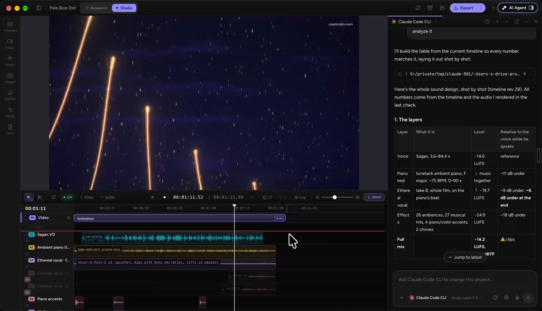
Task: Select the pointer selection tool
Action: click(x=28, y=197)
